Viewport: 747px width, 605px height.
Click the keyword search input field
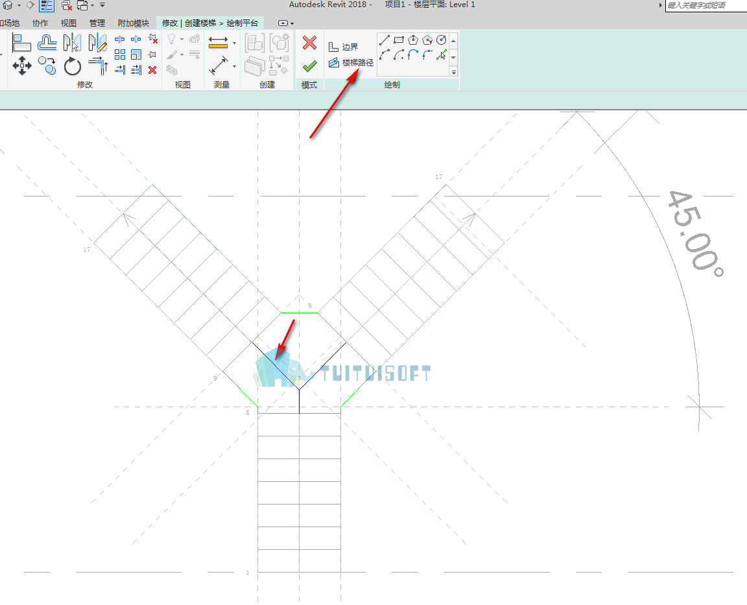706,6
